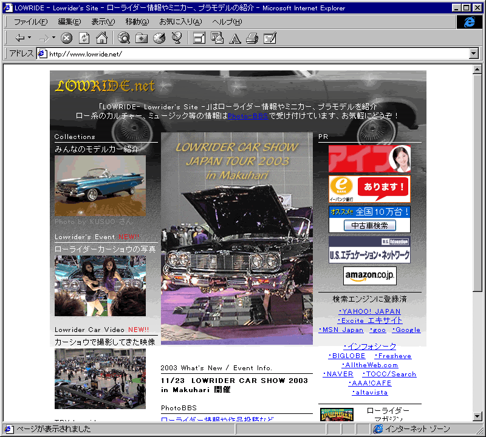Click the red アイフル banner ad
486x437 pixels.
tap(369, 158)
